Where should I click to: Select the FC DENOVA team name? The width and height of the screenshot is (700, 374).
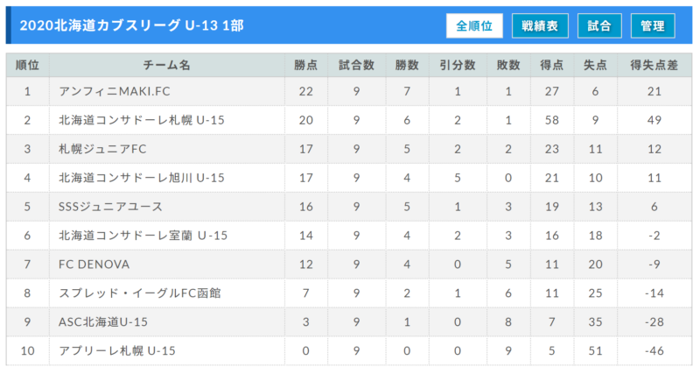(x=94, y=265)
